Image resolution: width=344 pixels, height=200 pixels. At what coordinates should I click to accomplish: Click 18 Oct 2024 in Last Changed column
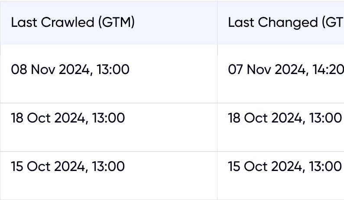[285, 118]
